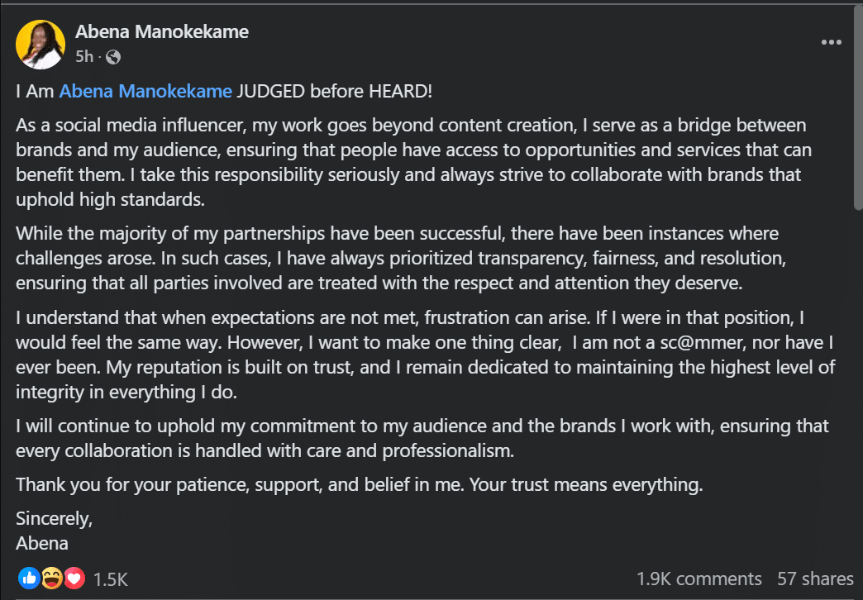The width and height of the screenshot is (863, 600).
Task: Click the paragraph starting 'I understand that when'
Action: (x=426, y=355)
